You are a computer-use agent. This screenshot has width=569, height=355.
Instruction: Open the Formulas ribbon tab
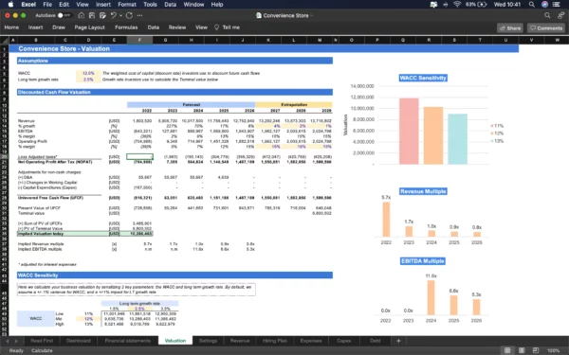[126, 27]
